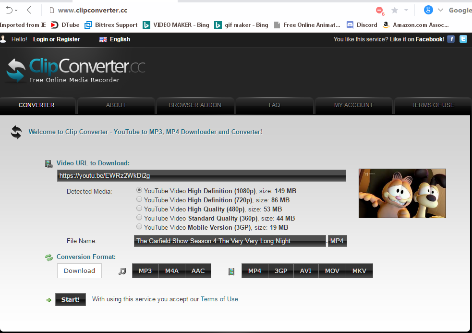
Task: Choose AAC conversion format
Action: [198, 271]
